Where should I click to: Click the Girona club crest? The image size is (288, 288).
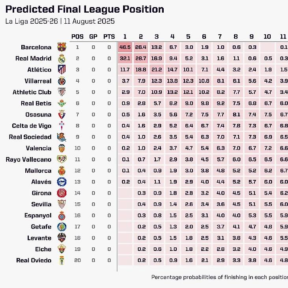tap(62, 193)
